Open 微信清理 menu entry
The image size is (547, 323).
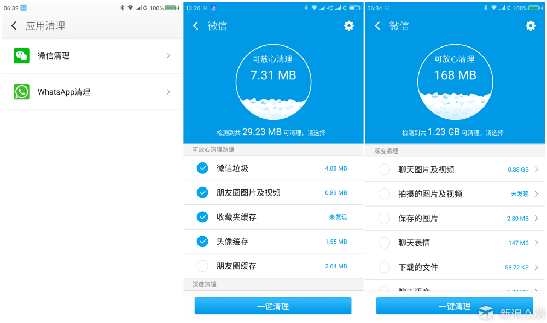[92, 56]
